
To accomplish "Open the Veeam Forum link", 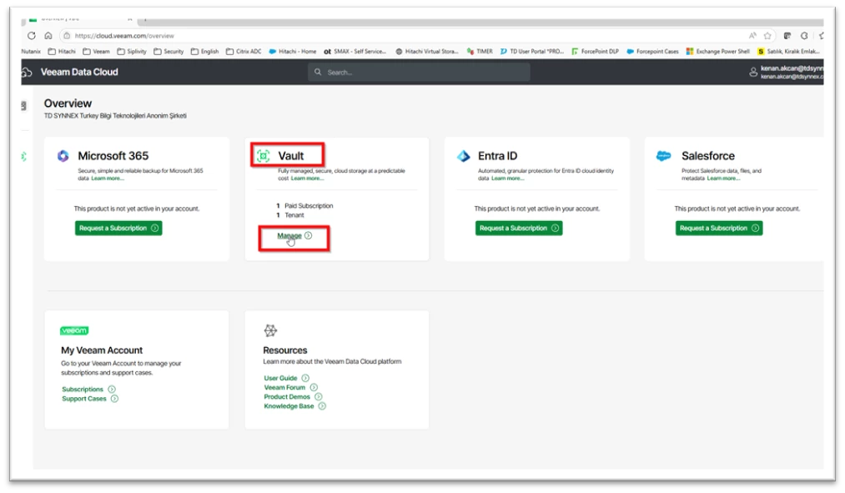I will coord(284,387).
